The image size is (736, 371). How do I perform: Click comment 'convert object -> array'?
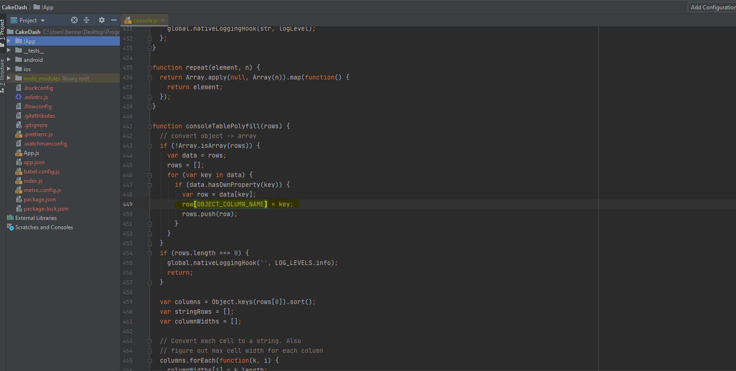(x=214, y=136)
